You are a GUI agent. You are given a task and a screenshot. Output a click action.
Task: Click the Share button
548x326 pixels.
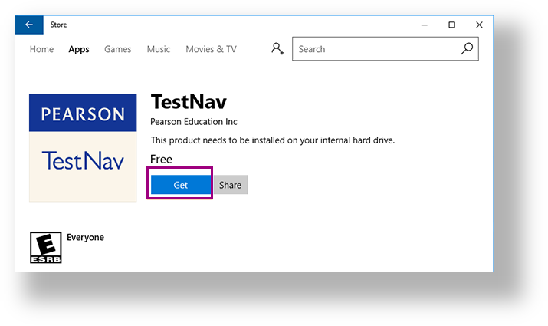point(231,185)
